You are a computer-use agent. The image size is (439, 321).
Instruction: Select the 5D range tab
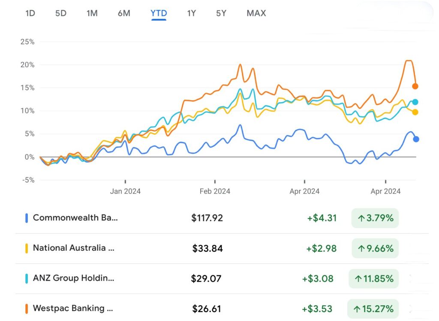point(61,13)
